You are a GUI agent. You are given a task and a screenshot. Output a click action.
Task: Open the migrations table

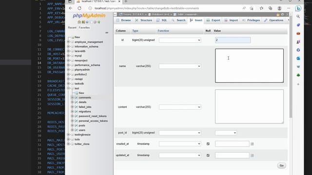click(x=85, y=111)
